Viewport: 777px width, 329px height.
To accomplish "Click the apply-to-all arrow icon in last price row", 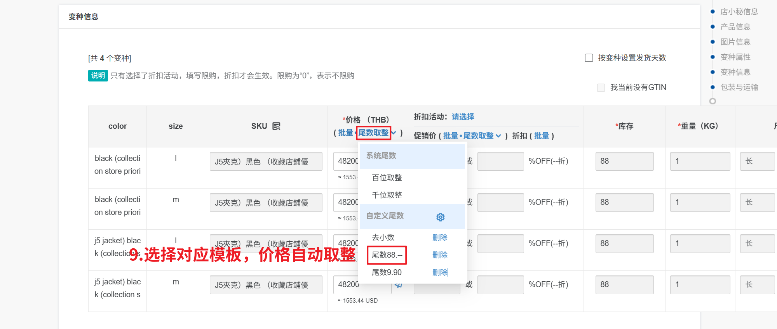I will (398, 285).
